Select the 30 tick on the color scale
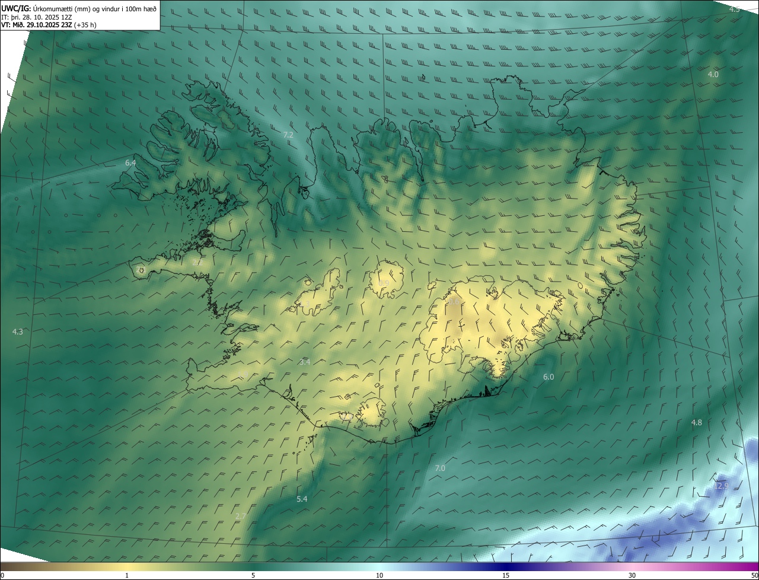This screenshot has width=759, height=580. (632, 575)
